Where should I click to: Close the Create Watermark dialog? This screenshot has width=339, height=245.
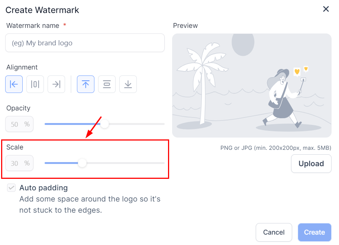(326, 9)
